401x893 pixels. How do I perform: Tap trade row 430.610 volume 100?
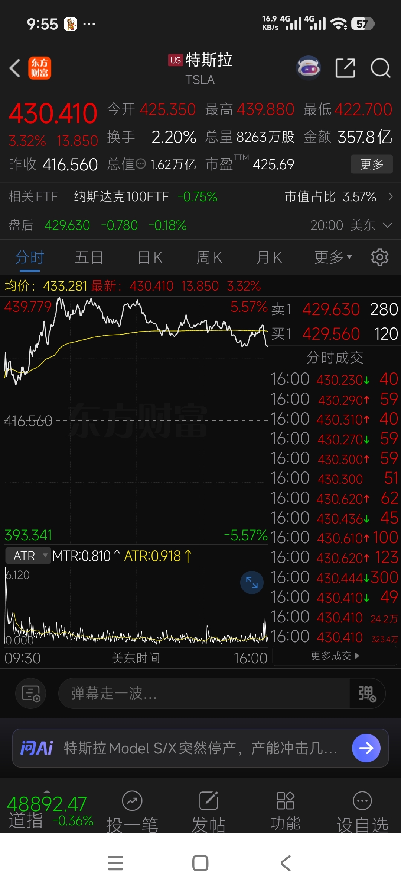point(335,538)
